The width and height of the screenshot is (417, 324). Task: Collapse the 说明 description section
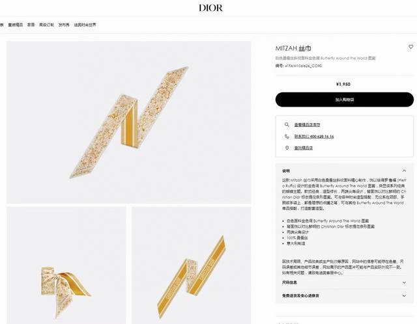[404, 170]
